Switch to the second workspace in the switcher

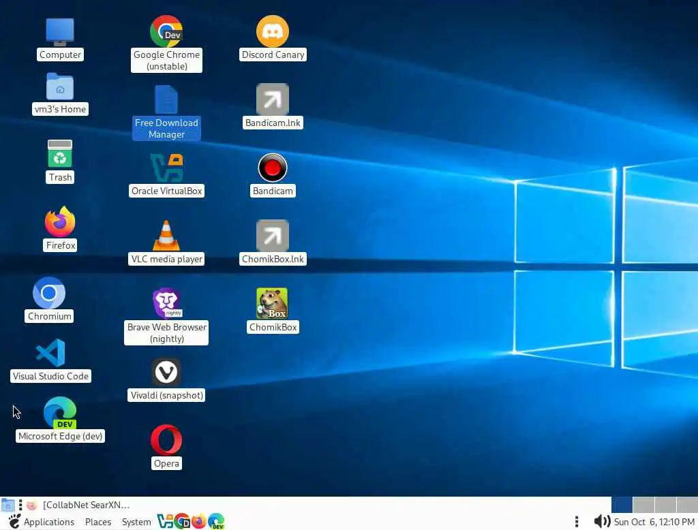pos(643,505)
